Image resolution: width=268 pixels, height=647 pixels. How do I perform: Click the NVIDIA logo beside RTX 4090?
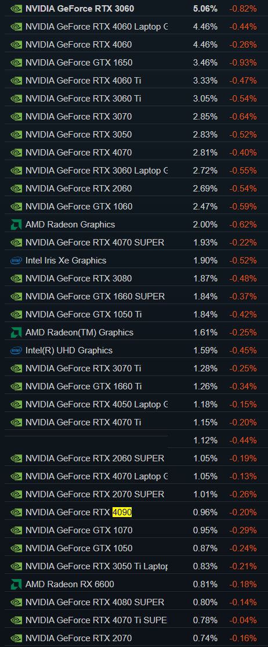16,512
